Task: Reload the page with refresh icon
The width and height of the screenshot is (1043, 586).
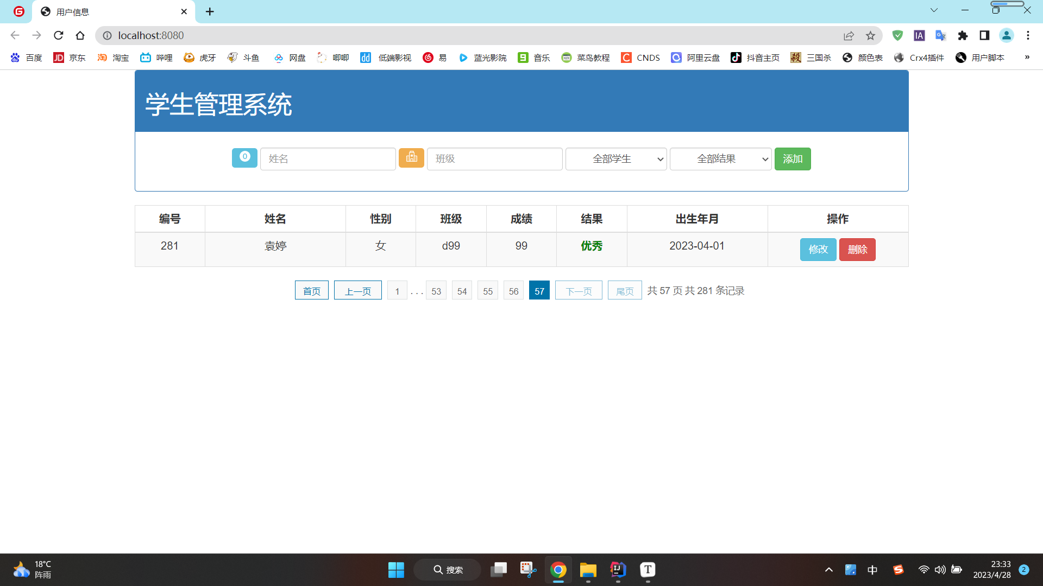Action: [59, 35]
